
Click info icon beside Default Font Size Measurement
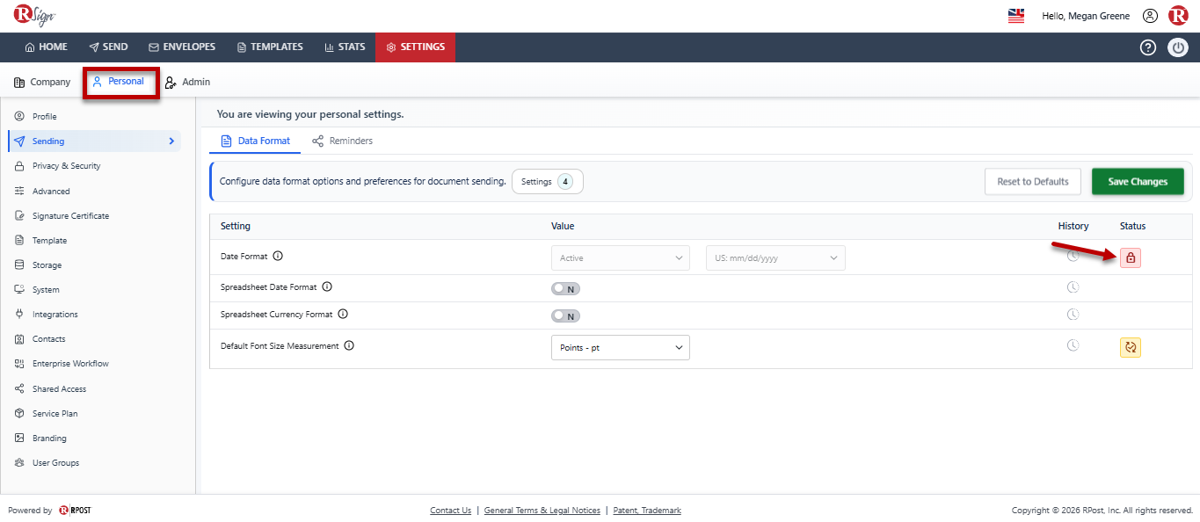349,346
